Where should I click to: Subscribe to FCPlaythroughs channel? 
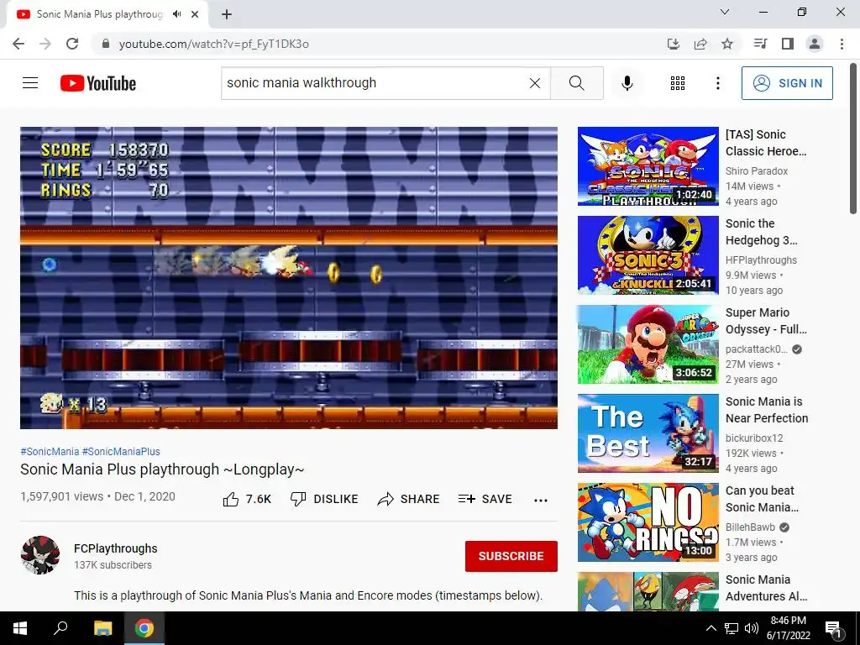click(x=511, y=556)
